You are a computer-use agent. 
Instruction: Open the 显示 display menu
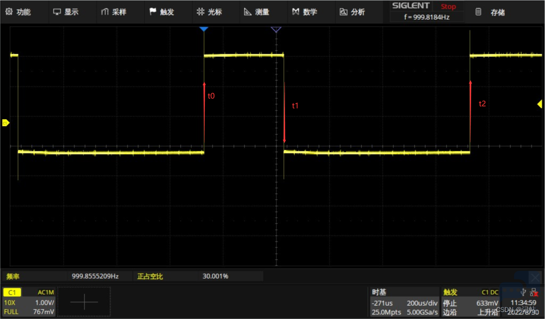[66, 12]
